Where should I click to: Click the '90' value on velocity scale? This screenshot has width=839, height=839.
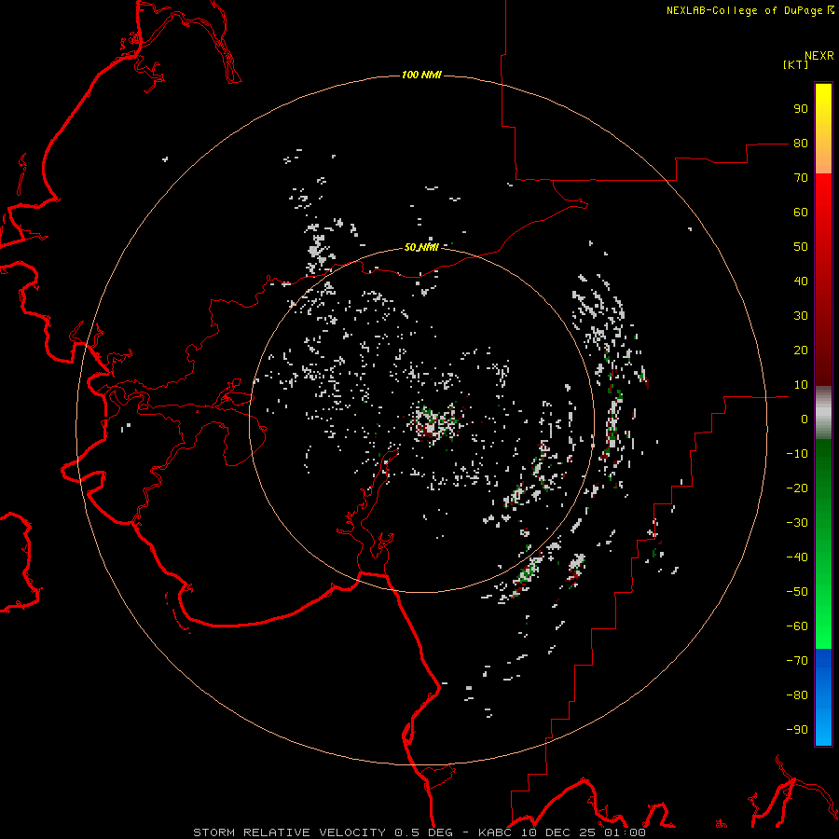pos(801,109)
